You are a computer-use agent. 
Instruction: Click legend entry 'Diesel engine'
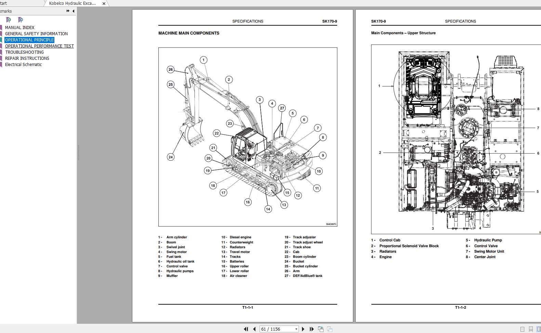240,237
